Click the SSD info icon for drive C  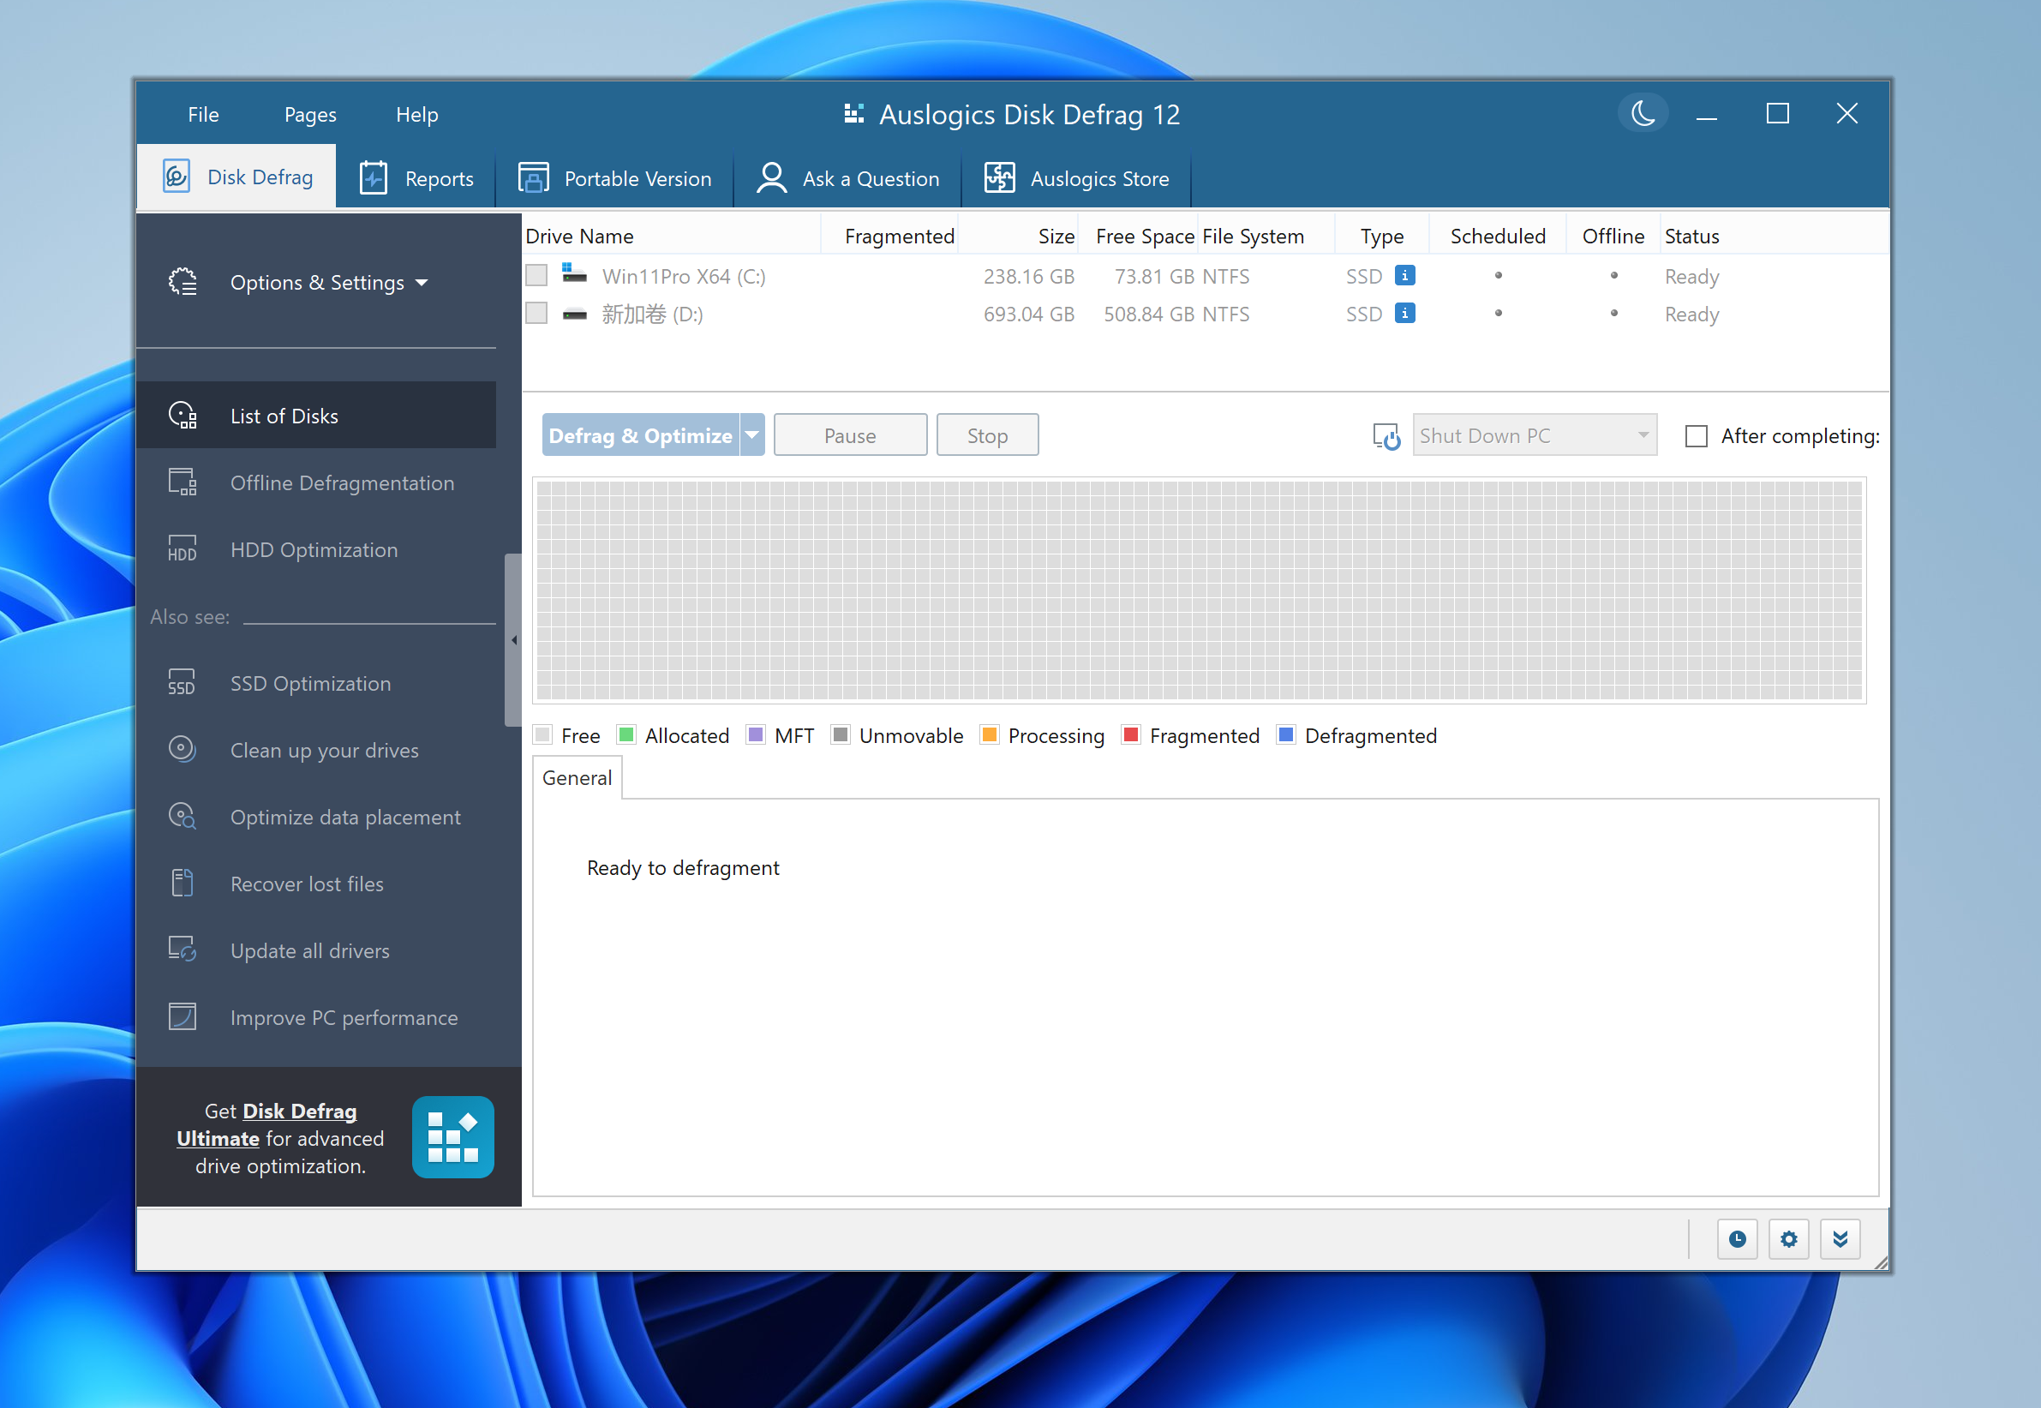pyautogui.click(x=1404, y=275)
